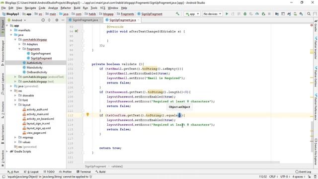Screen dimensions: 318x179
Task: Click tool window toggle at bottom-left corner
Action: [3, 177]
